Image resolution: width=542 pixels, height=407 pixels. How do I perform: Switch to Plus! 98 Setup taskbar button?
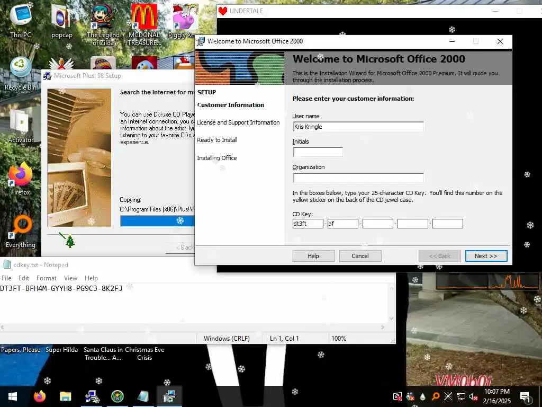tap(91, 396)
